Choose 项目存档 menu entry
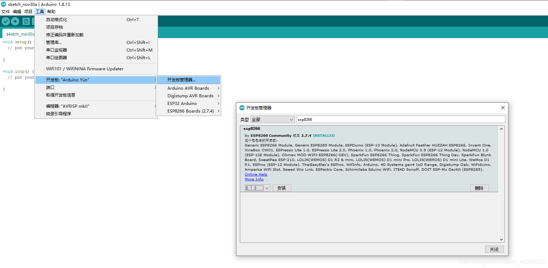548x268 pixels. (x=96, y=27)
